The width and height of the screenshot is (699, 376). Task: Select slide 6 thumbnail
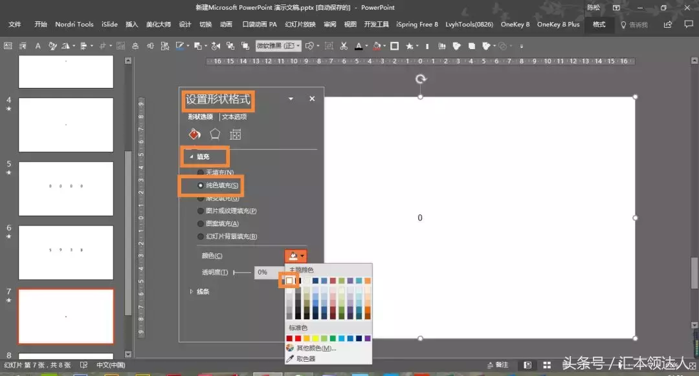(x=66, y=253)
